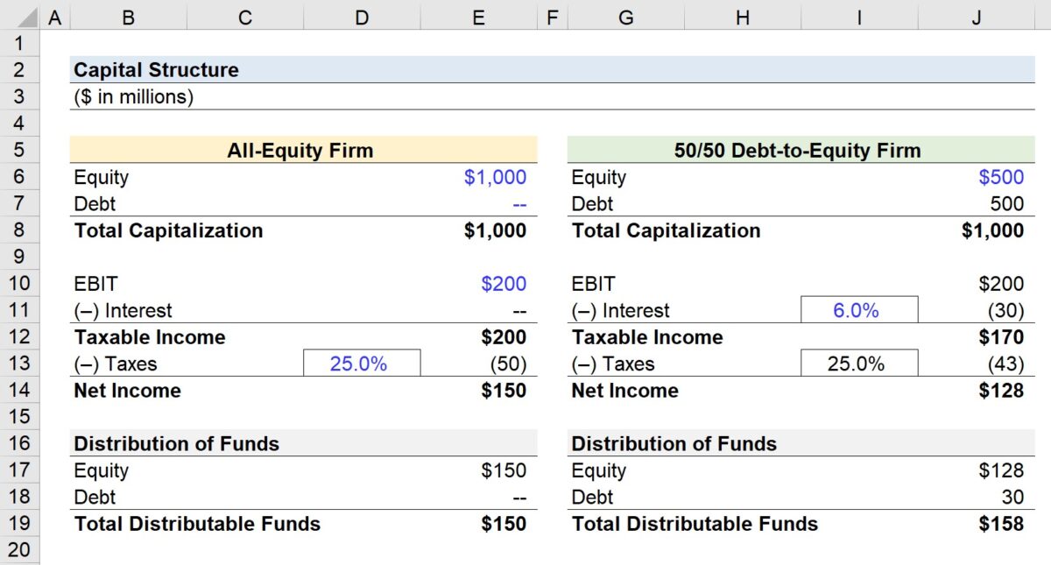Select the 6.0% interest rate input cell
The width and height of the screenshot is (1051, 565).
[x=859, y=309]
